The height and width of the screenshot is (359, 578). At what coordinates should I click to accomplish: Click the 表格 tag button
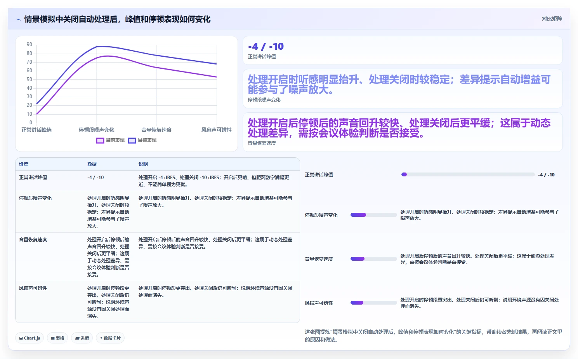[57, 338]
